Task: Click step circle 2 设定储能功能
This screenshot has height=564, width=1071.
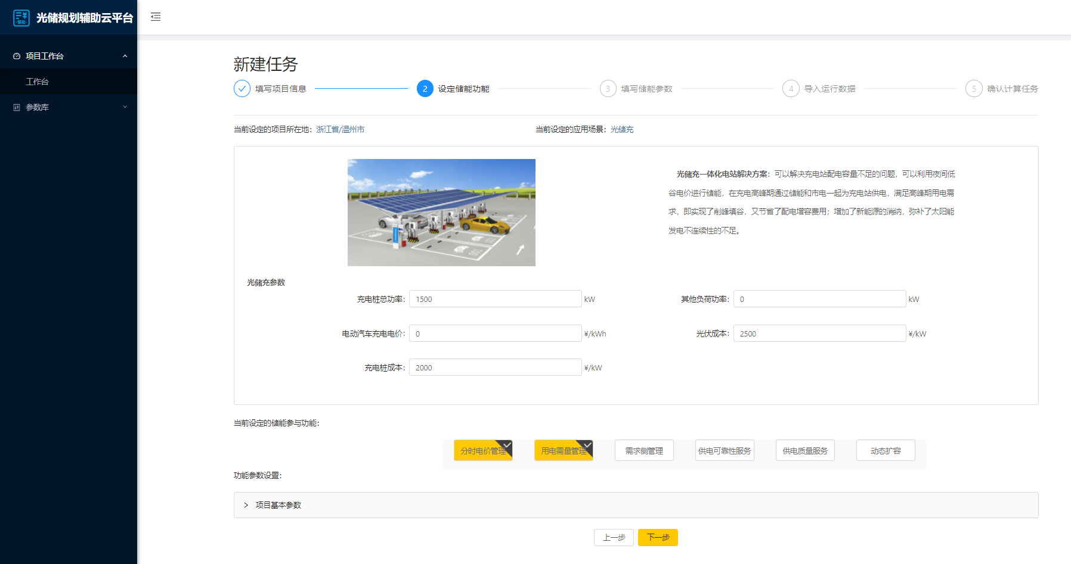Action: (x=425, y=88)
